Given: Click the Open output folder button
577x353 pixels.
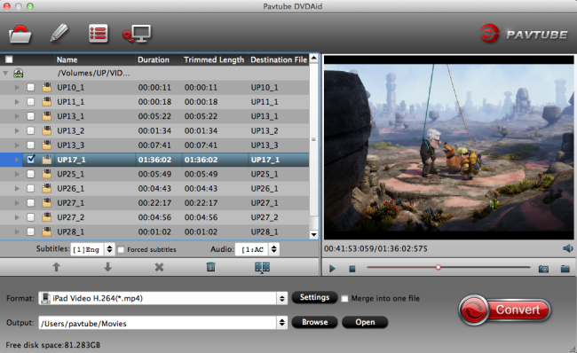Looking at the screenshot, I should tap(365, 322).
